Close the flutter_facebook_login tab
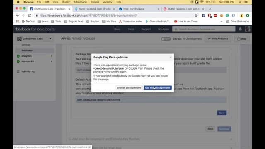Image resolution: width=265 pixels, height=149 pixels. (114, 9)
